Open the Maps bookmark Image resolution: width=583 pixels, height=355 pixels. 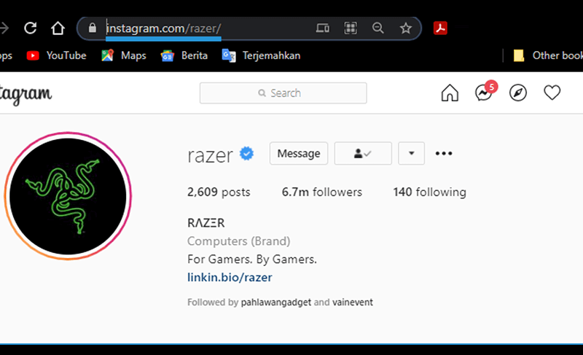[124, 55]
